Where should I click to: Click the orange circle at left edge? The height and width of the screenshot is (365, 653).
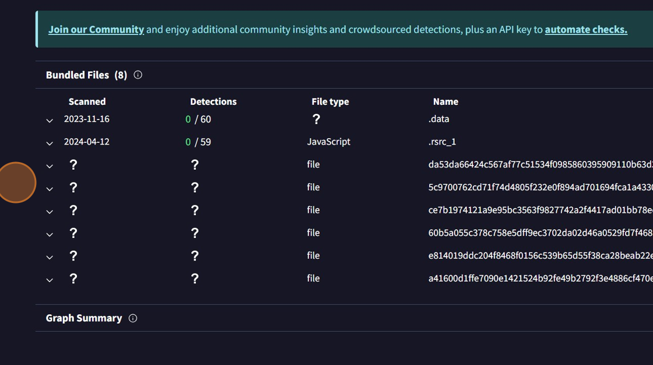click(16, 182)
